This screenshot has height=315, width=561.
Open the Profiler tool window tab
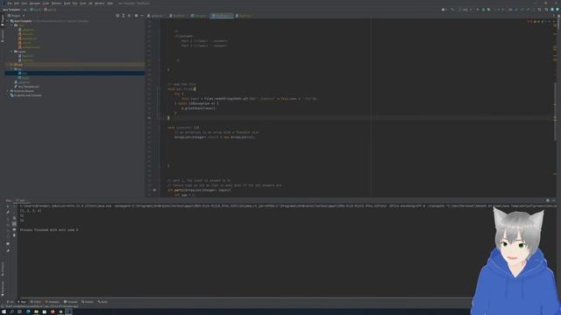click(x=88, y=302)
